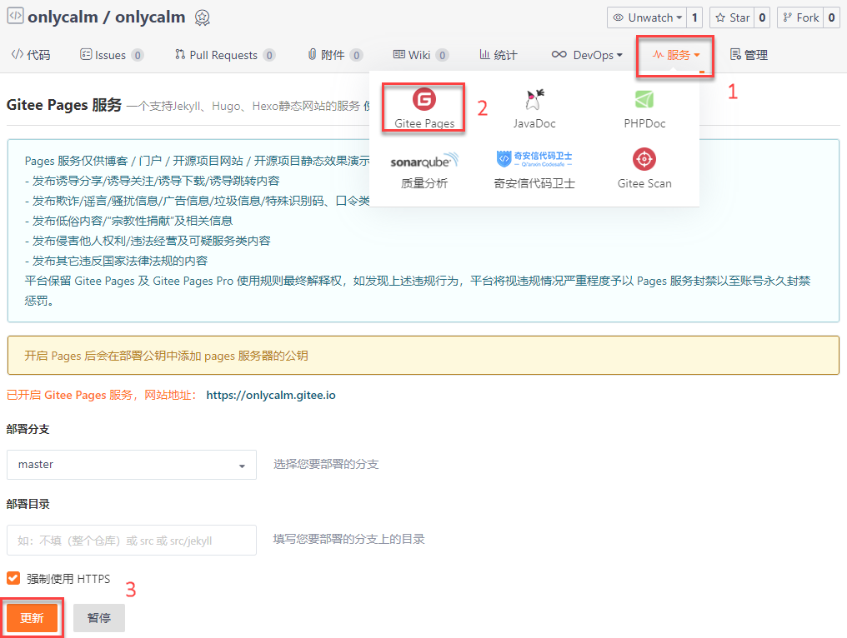Click the 奇安信代码卫士 service icon
The width and height of the screenshot is (847, 638).
(x=534, y=158)
